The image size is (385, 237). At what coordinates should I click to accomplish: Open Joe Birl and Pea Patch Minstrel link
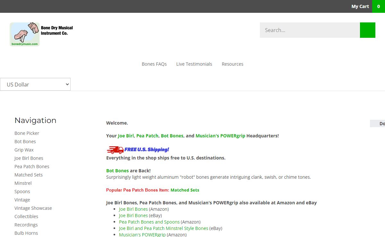164,228
